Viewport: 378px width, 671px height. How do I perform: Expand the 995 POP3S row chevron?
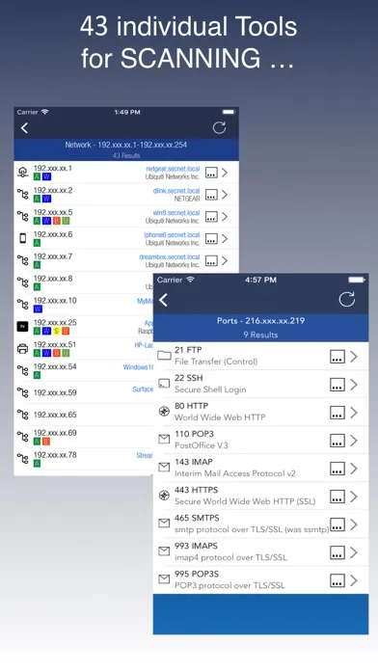pyautogui.click(x=354, y=580)
